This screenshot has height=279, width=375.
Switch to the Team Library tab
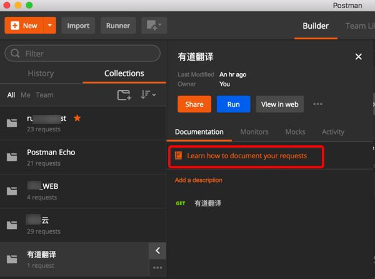coord(360,26)
